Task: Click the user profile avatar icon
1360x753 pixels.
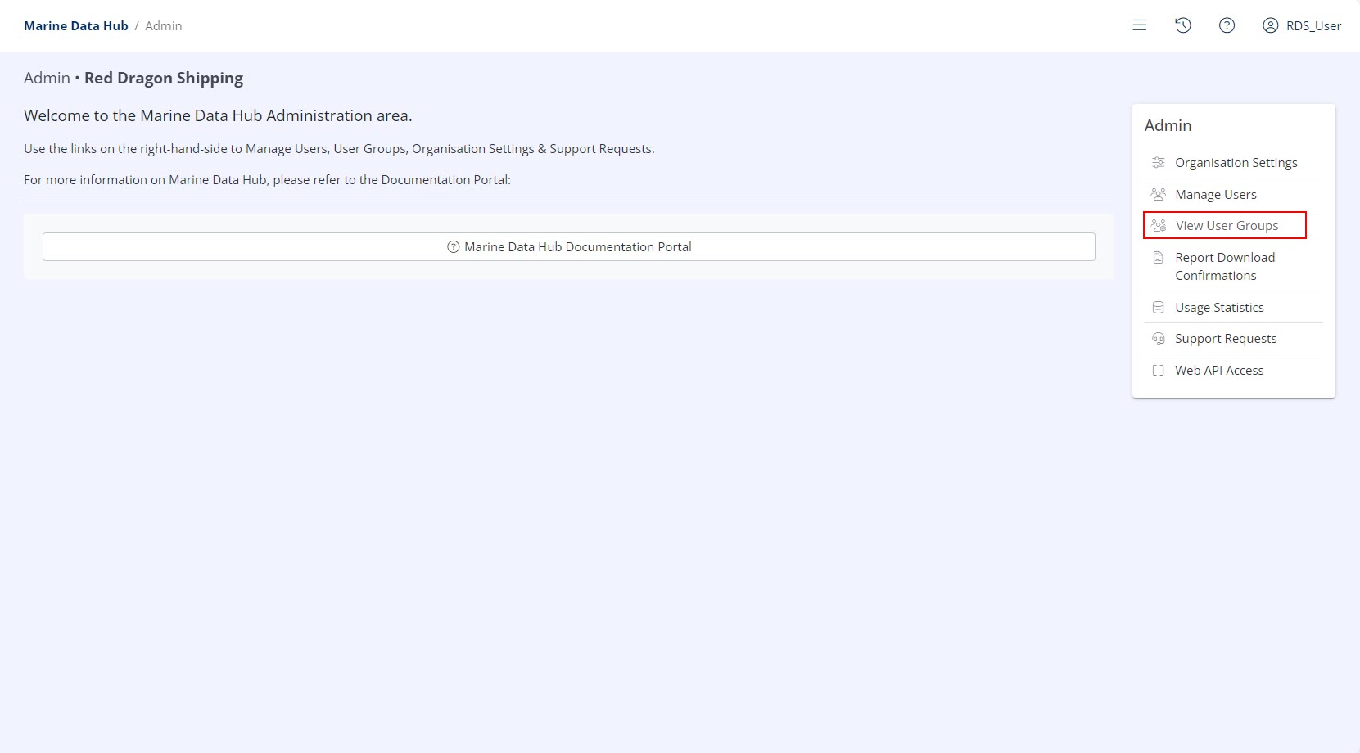Action: pyautogui.click(x=1270, y=25)
